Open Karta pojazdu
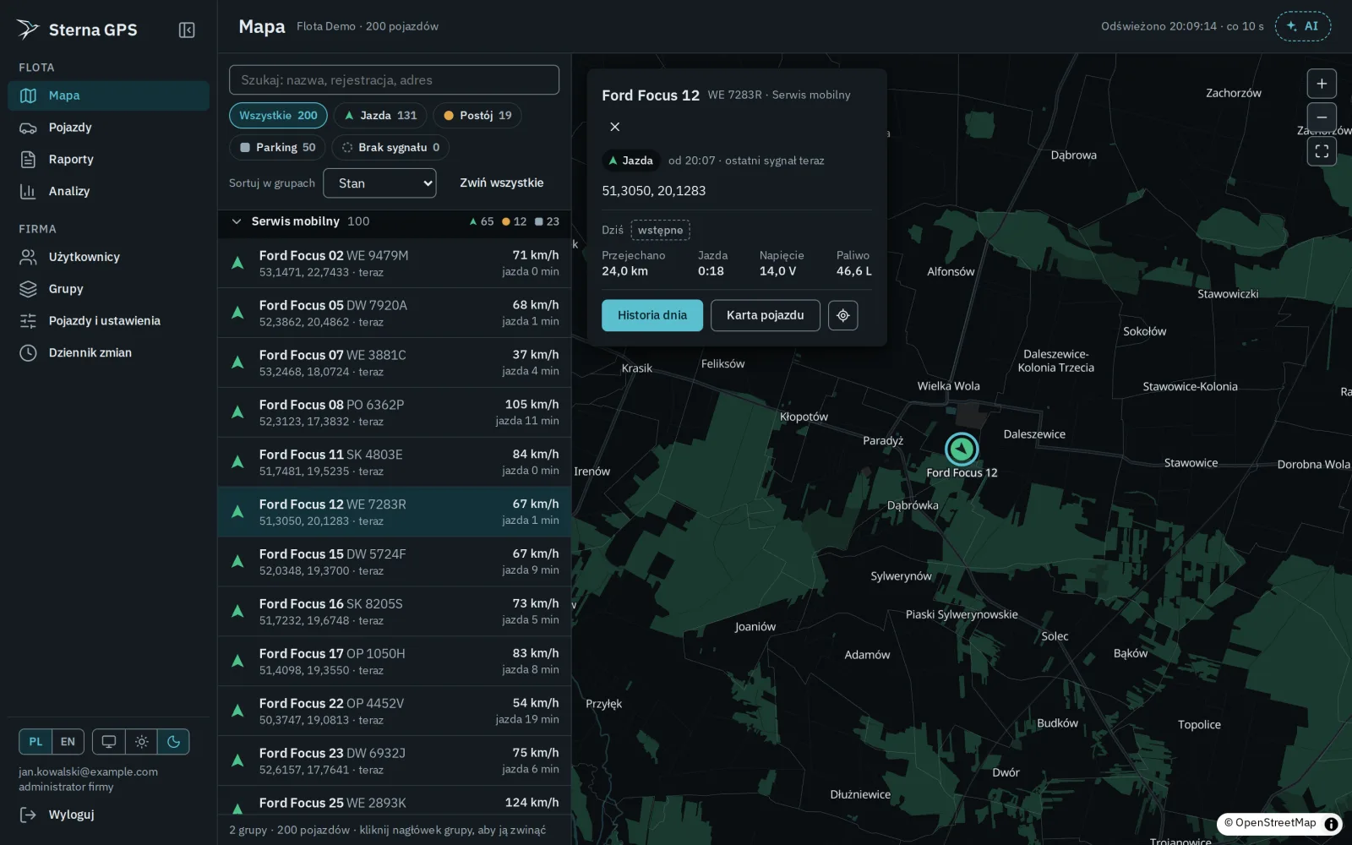Viewport: 1352px width, 845px height. tap(766, 315)
